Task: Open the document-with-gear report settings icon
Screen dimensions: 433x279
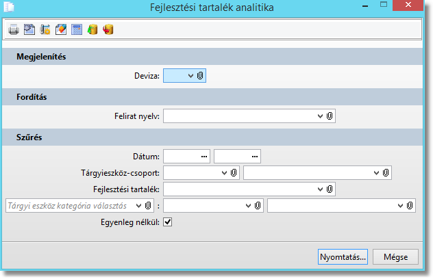Action: point(29,29)
